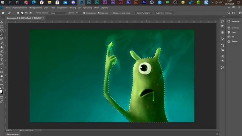
Task: Select the Magic Wand tool in left toolbar
Action: 2,35
